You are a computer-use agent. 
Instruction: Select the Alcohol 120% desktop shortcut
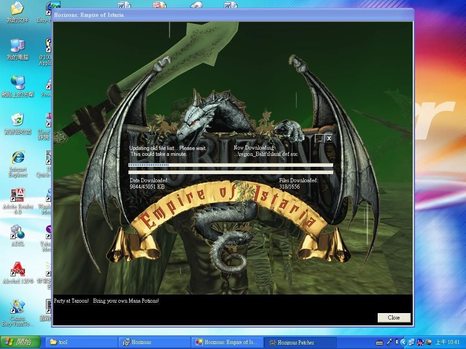pos(18,273)
